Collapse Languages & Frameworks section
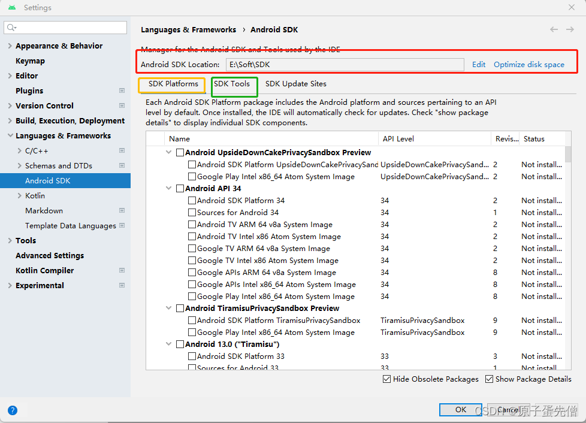Image resolution: width=586 pixels, height=423 pixels. pos(9,135)
